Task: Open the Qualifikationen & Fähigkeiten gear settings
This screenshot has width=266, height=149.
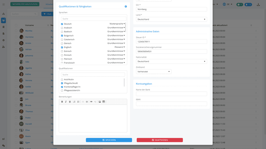Action: pyautogui.click(x=126, y=7)
